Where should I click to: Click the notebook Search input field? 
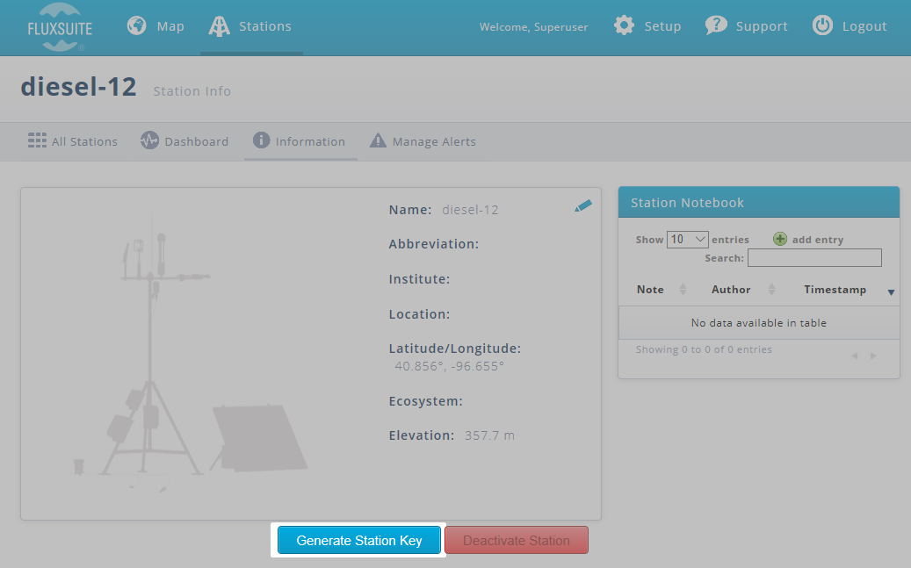[x=814, y=258]
